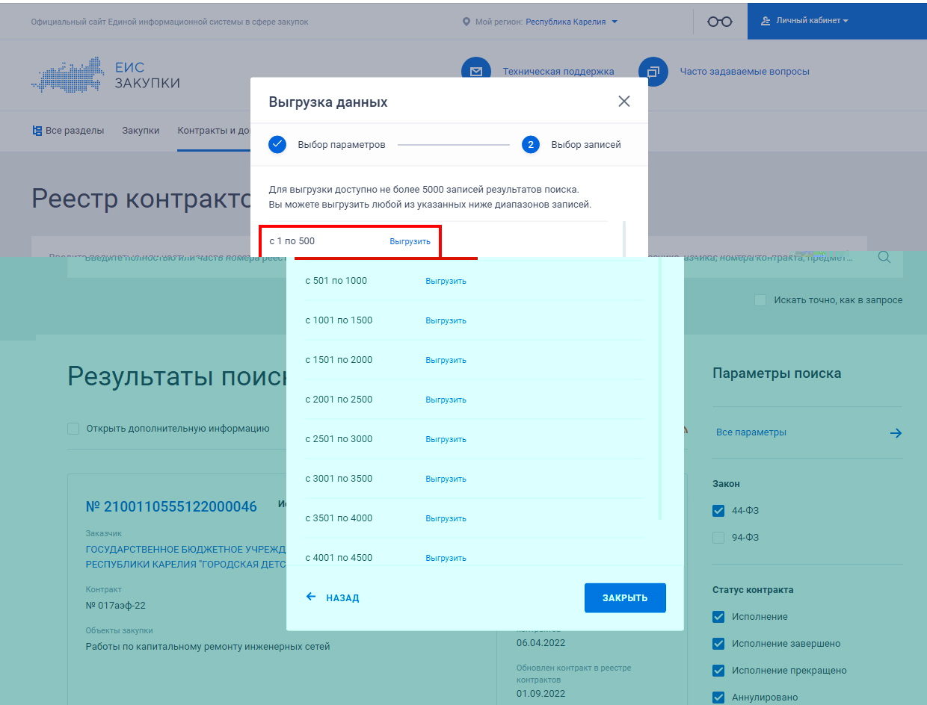927x705 pixels.
Task: Open contract № 2100110555122000046
Action: pyautogui.click(x=171, y=507)
